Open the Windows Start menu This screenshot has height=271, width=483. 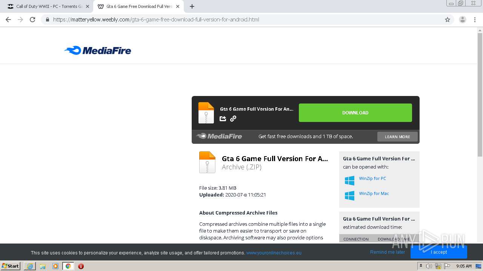[10, 266]
